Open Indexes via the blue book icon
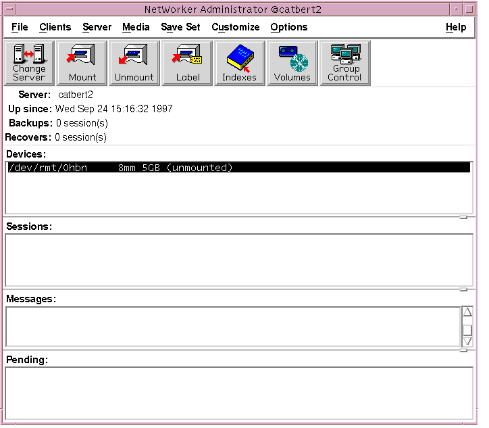This screenshot has width=489, height=428. pos(239,63)
